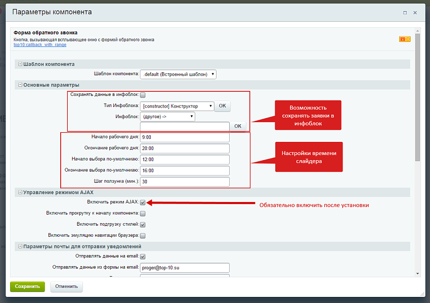The image size is (430, 303).
Task: Open the Шаблон компонента dropdown
Action: 179,74
